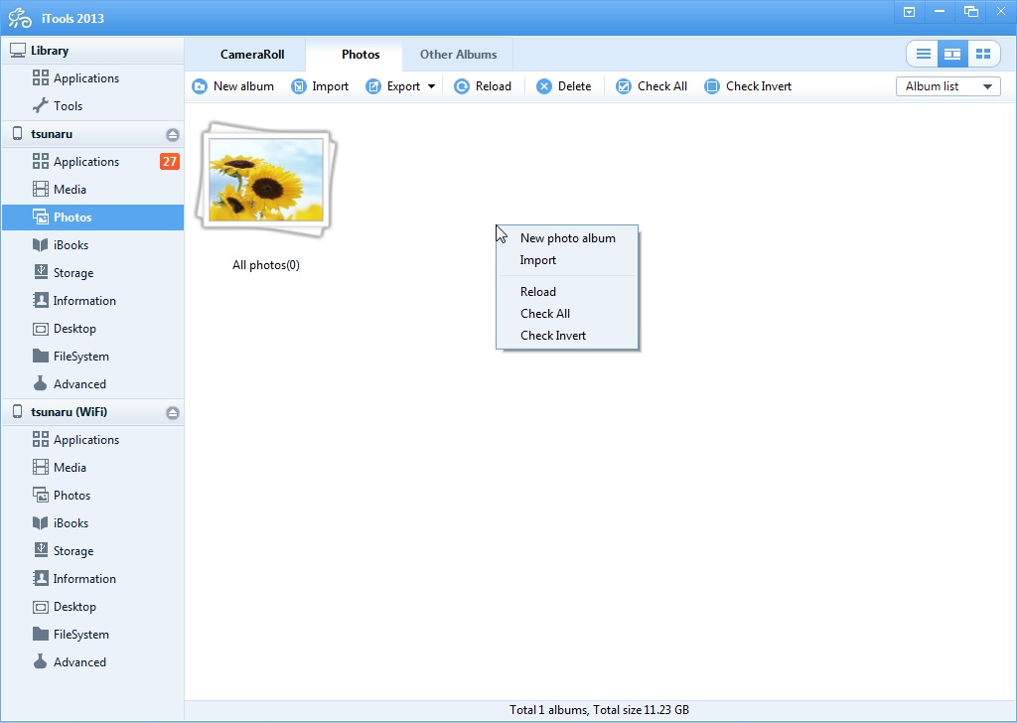Open Library Tools wrench icon
Viewport: 1017px width, 723px height.
point(40,105)
